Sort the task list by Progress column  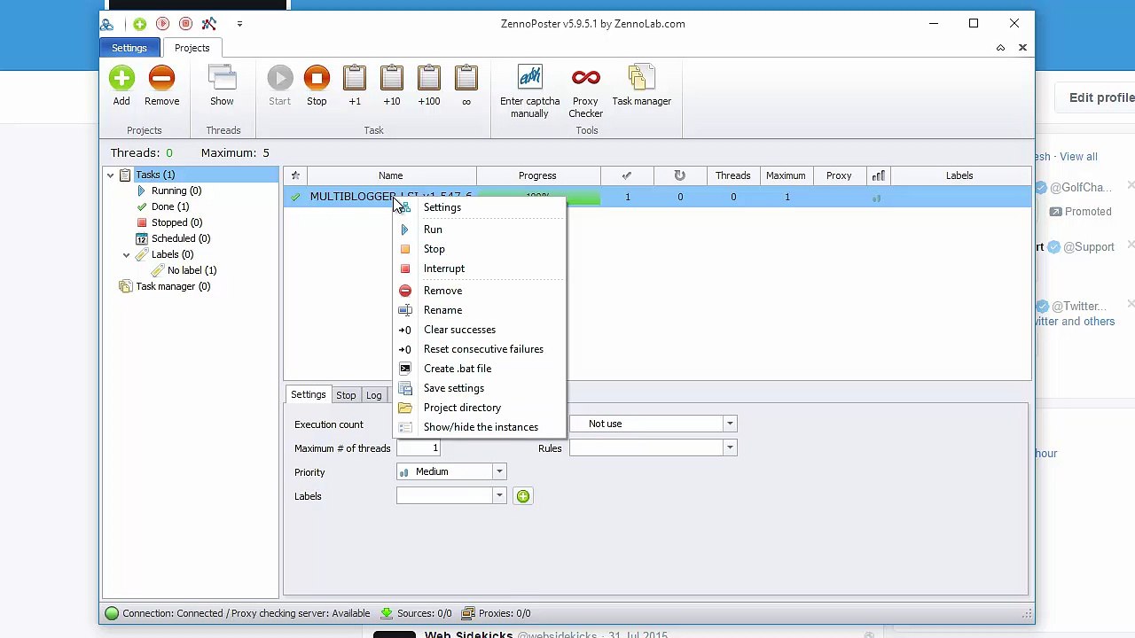pyautogui.click(x=537, y=175)
